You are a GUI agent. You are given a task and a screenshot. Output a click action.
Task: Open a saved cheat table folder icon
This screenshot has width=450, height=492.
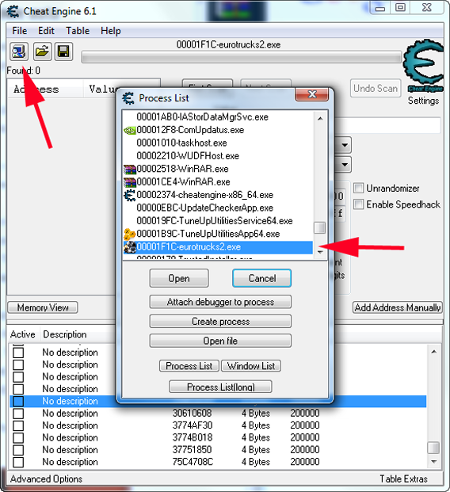tap(42, 51)
